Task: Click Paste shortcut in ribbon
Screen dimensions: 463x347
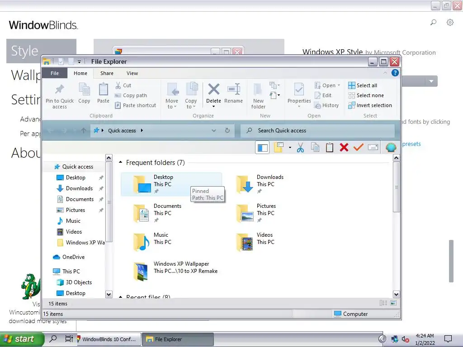Action: click(136, 105)
